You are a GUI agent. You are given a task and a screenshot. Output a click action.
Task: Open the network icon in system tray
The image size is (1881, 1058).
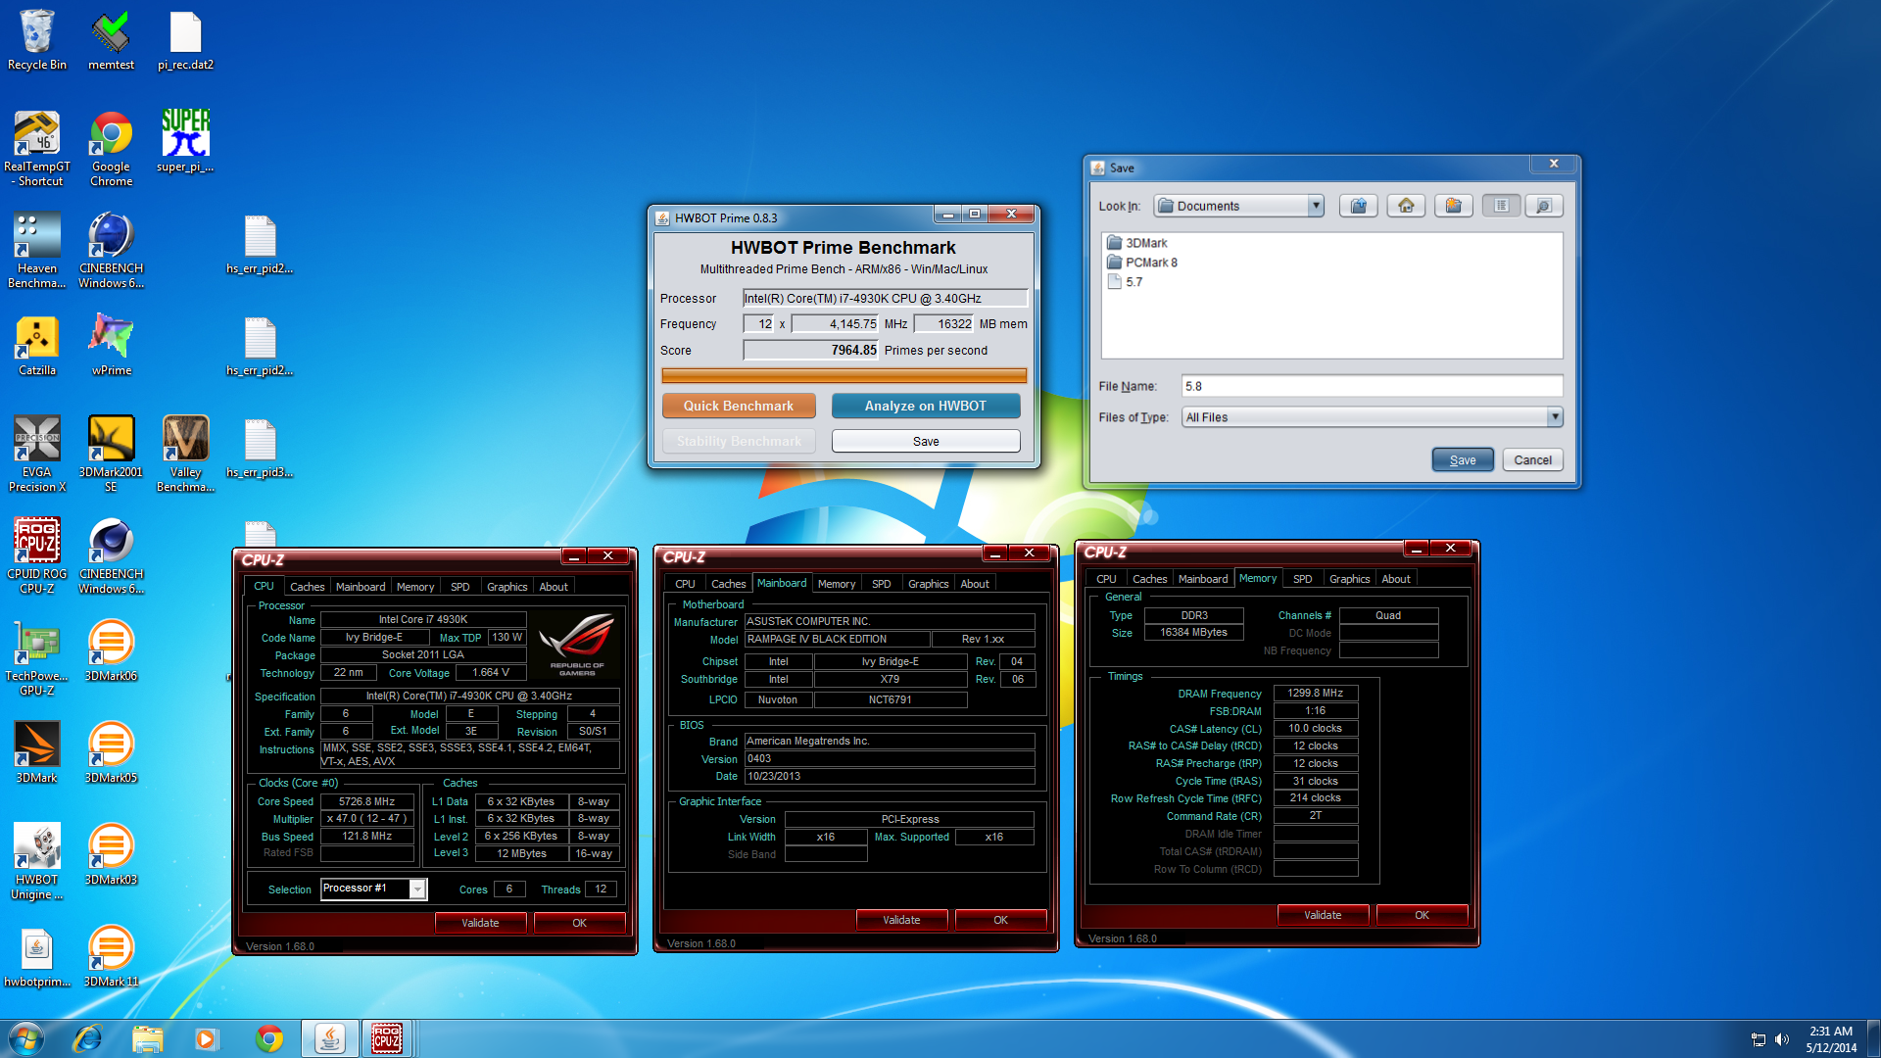(1758, 1039)
